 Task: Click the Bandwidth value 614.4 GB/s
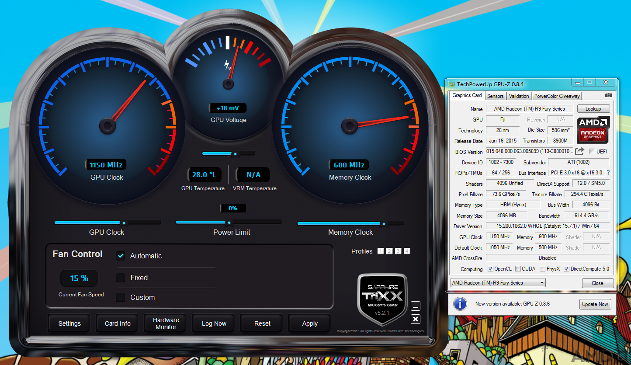pos(586,216)
